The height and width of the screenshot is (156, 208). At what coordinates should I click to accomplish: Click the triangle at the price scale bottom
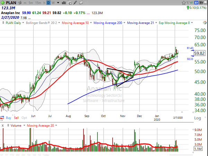[193, 112]
